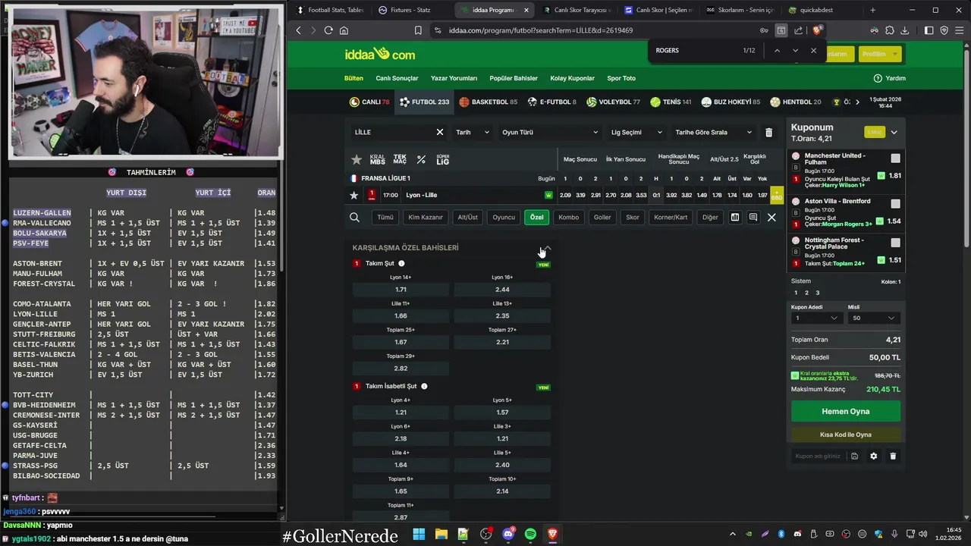971x546 pixels.
Task: Close the ROGERS find bar
Action: tap(813, 51)
